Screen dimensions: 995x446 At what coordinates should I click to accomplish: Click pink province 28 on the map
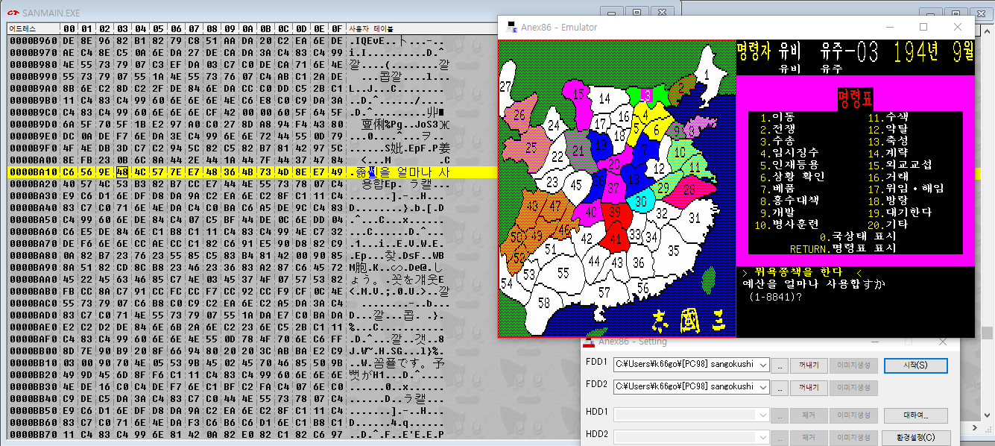689,190
